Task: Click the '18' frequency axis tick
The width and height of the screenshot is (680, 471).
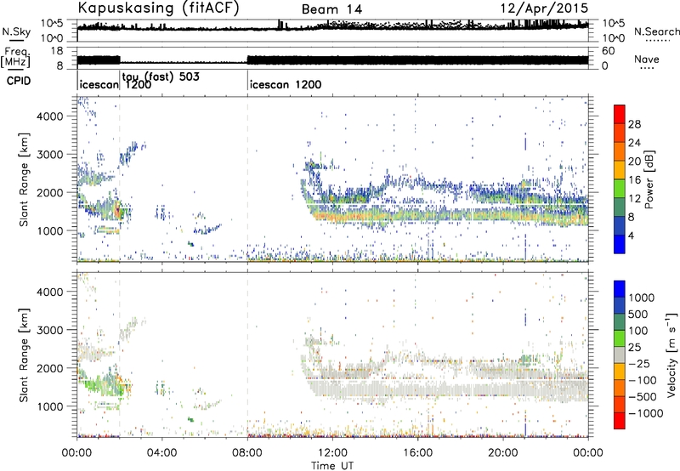Action: (x=57, y=51)
